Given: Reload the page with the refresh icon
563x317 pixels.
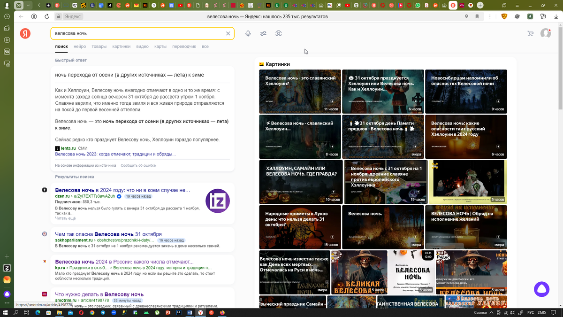Looking at the screenshot, I should [x=47, y=16].
